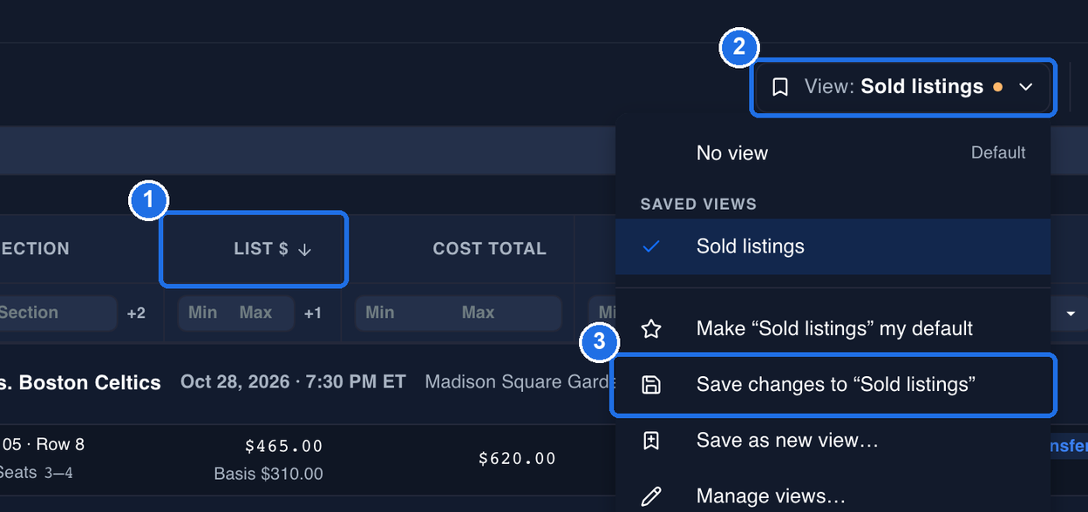This screenshot has width=1088, height=512.
Task: Click the bookmark icon beside View label
Action: point(780,87)
